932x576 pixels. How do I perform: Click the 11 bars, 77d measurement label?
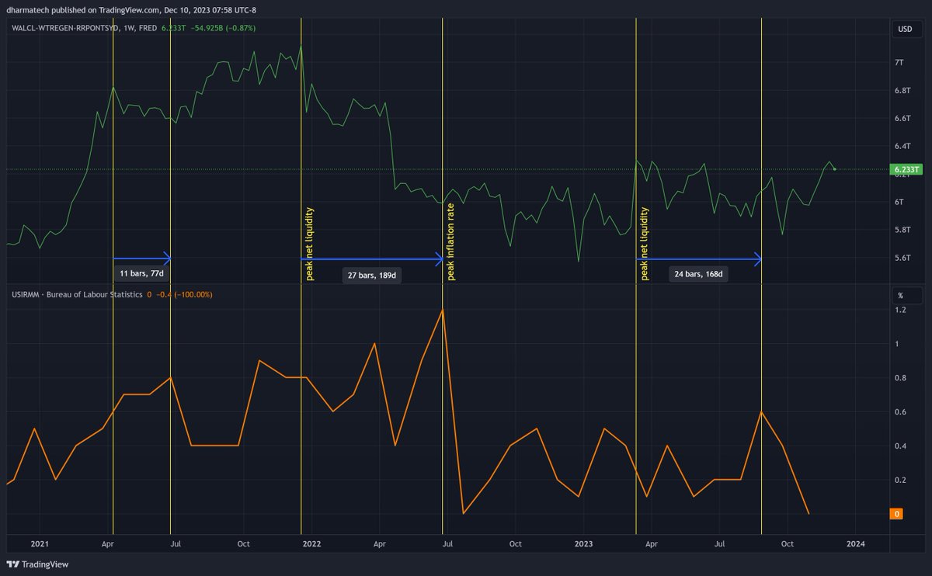point(141,273)
